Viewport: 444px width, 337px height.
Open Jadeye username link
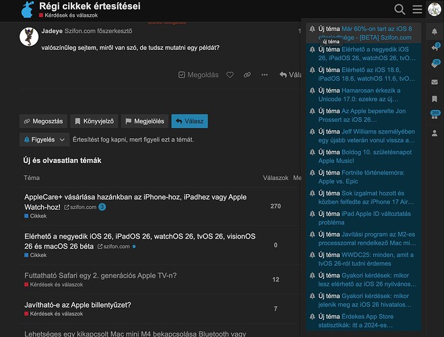(52, 31)
